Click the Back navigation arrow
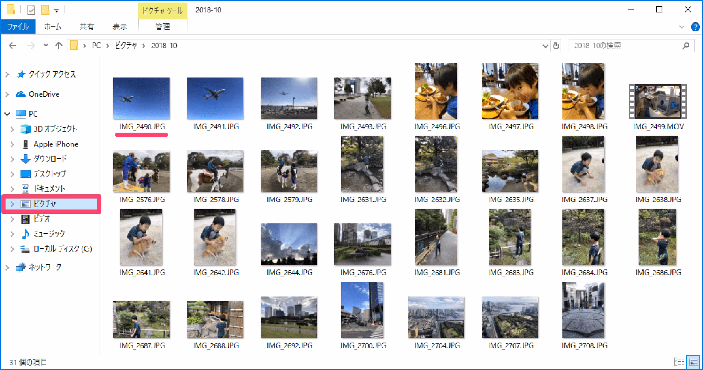 (12, 45)
